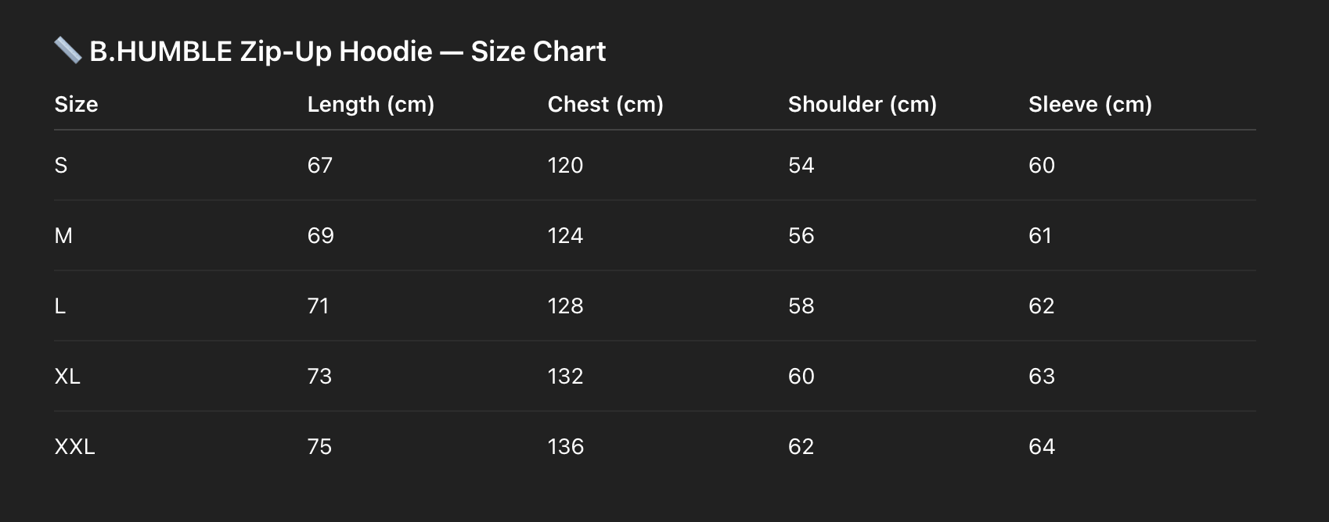
Task: Click the B.HUMBLE Zip-Up Hoodie title
Action: pyautogui.click(x=348, y=52)
